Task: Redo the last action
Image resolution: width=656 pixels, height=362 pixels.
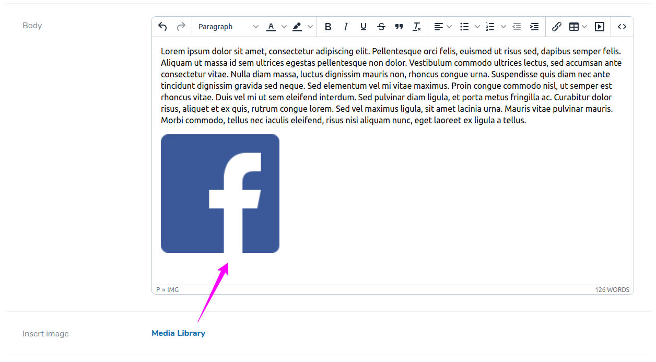Action: point(181,27)
